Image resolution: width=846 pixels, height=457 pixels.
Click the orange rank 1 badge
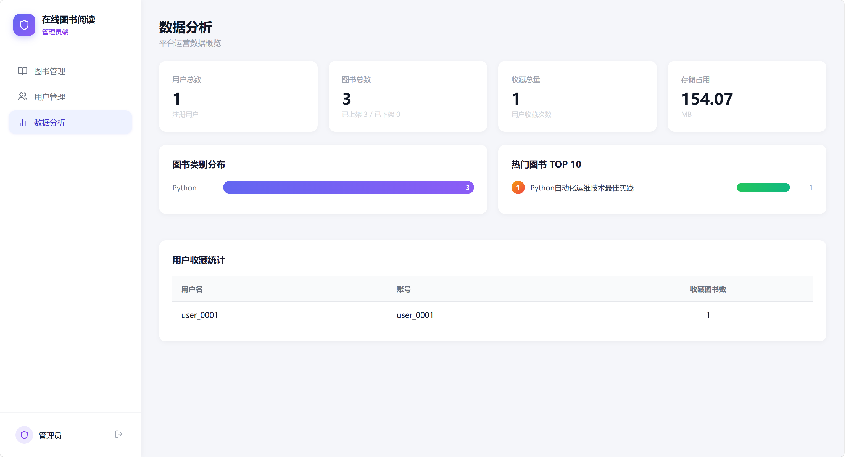518,188
